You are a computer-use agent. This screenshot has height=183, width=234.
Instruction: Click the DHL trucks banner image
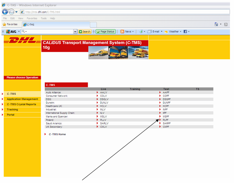[118, 53]
